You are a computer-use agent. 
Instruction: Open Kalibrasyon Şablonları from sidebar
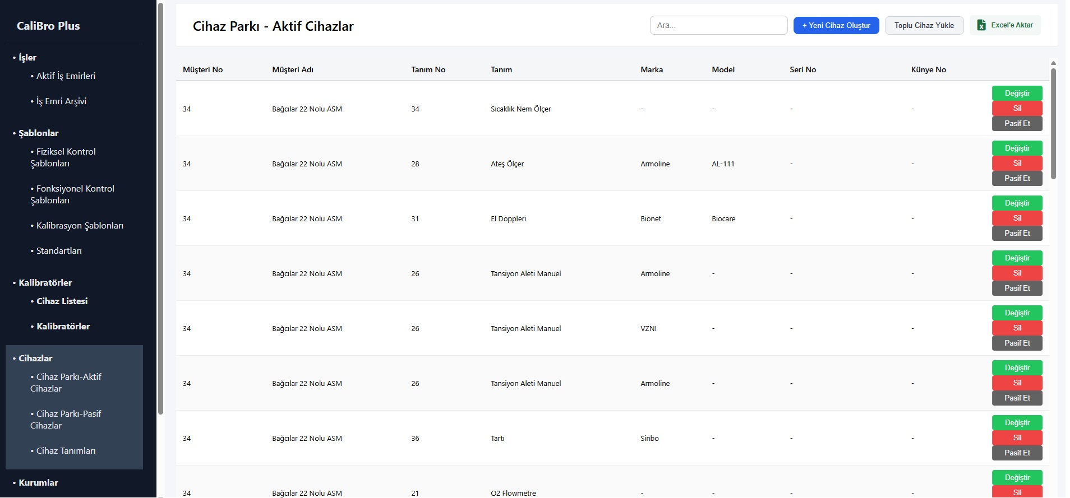[x=80, y=225]
